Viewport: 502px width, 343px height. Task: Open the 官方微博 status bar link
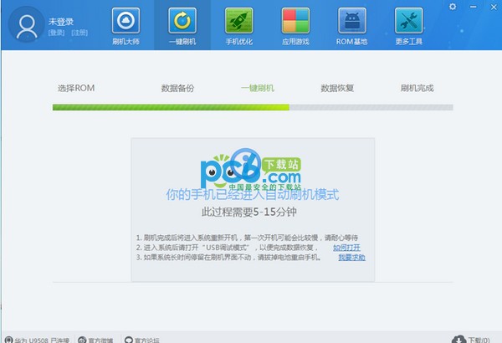coord(95,340)
